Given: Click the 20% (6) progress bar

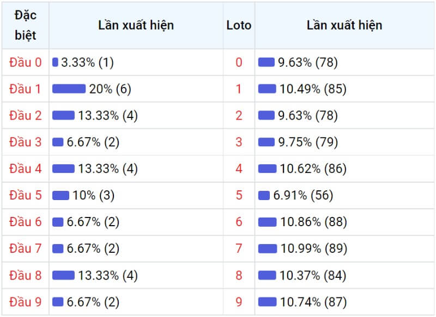Looking at the screenshot, I should pyautogui.click(x=69, y=89).
